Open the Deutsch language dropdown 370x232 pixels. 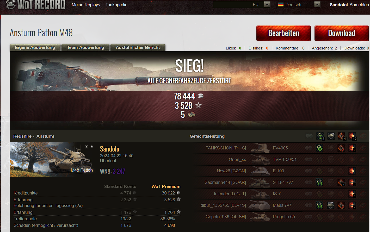317,4
